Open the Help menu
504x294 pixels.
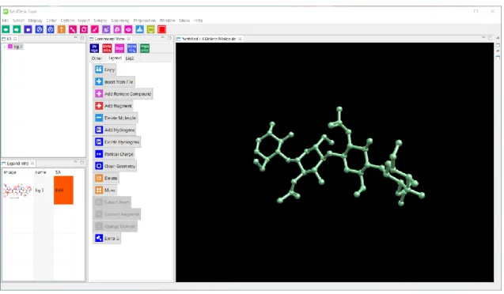pos(198,21)
